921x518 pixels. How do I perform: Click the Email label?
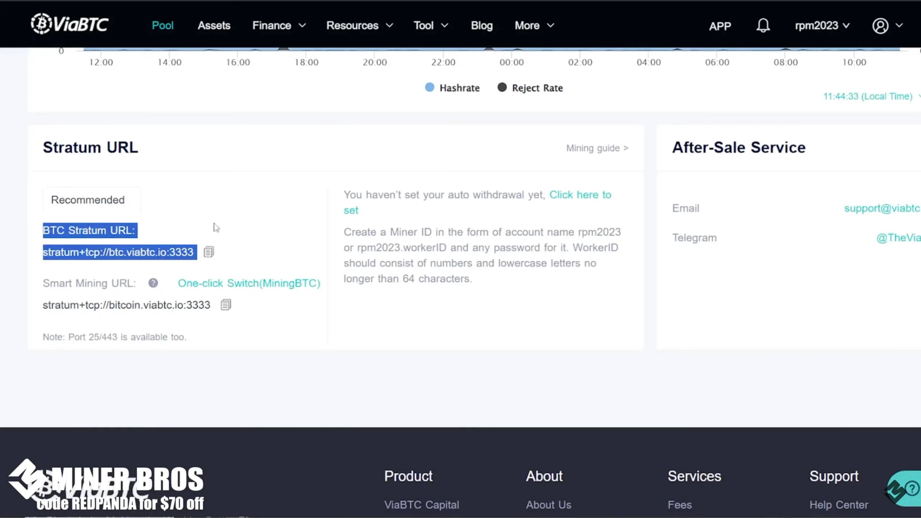(686, 208)
